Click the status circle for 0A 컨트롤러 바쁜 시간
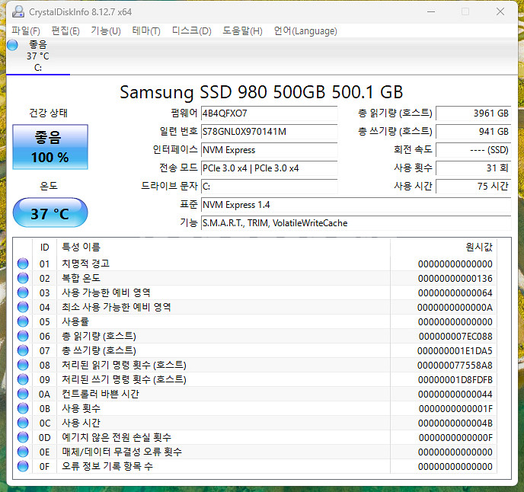Screen dimensions: 524x492 [x=23, y=394]
